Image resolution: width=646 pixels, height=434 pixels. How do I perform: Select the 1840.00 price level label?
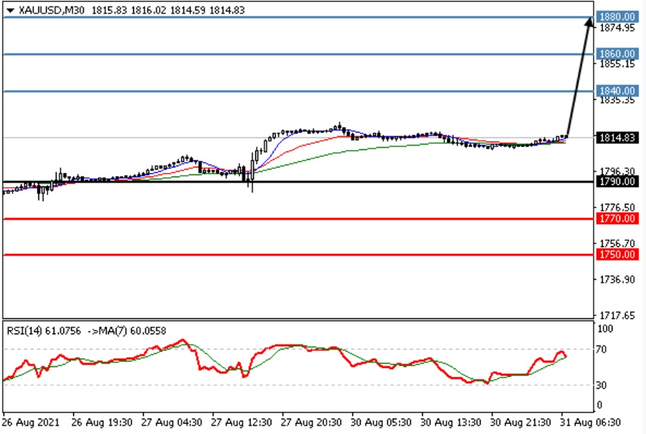coord(617,91)
